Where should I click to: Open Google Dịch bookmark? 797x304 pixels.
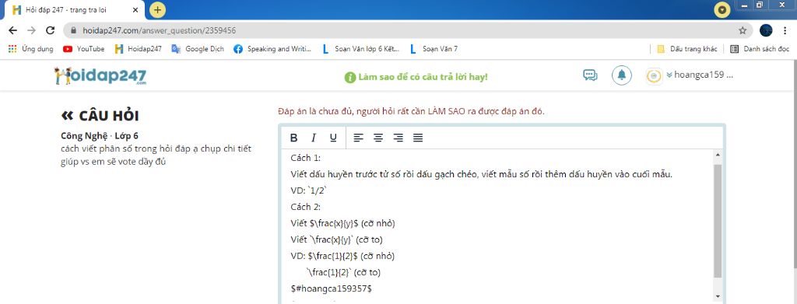pyautogui.click(x=198, y=49)
